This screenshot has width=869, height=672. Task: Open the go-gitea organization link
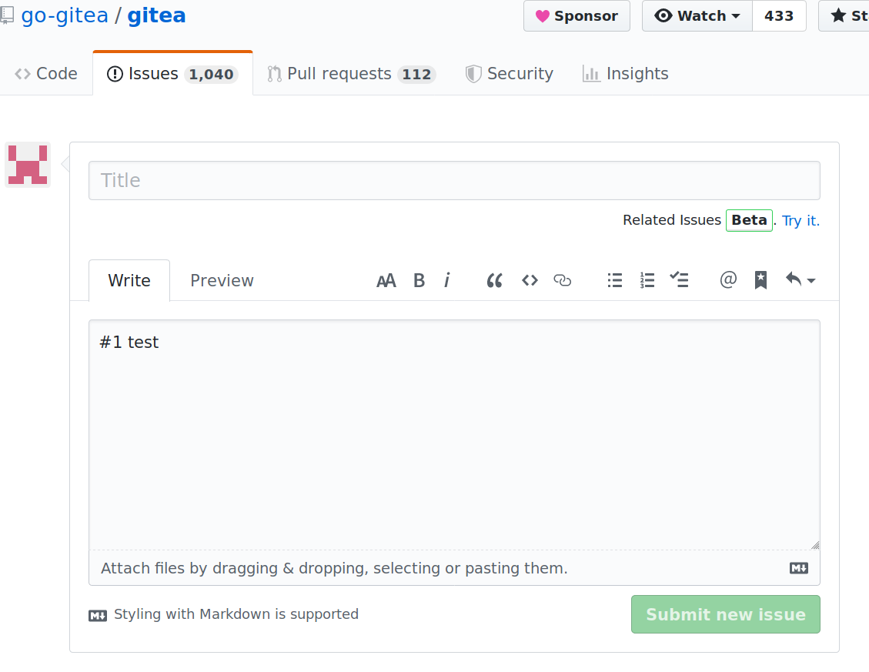click(x=65, y=15)
